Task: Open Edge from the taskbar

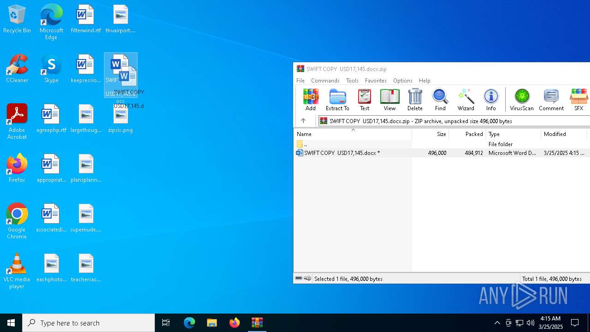Action: click(x=189, y=323)
